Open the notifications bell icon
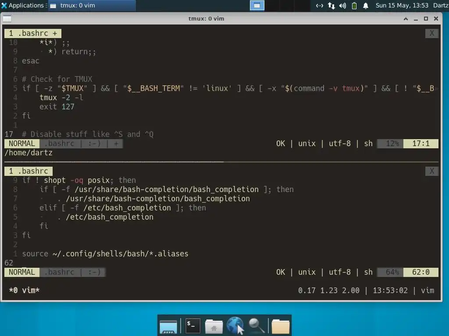Screen dimensions: 449x336 point(366,5)
